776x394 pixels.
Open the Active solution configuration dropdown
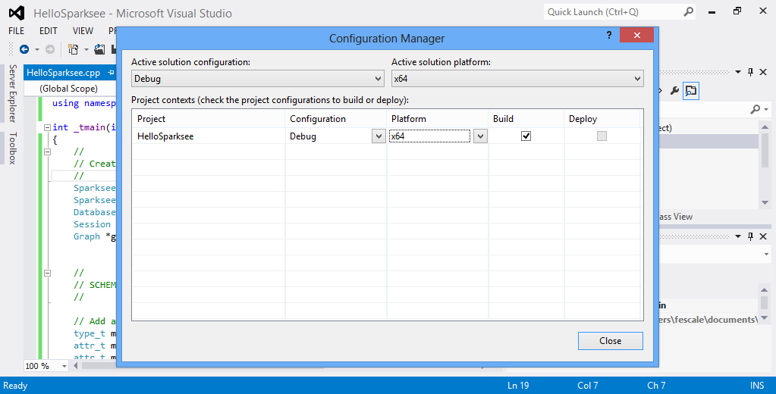tap(257, 79)
